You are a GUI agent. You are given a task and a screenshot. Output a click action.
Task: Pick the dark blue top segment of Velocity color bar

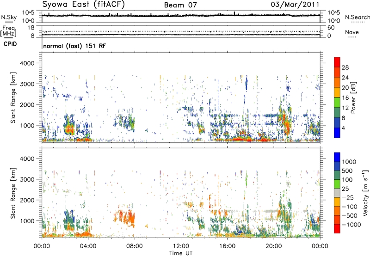[x=337, y=157]
